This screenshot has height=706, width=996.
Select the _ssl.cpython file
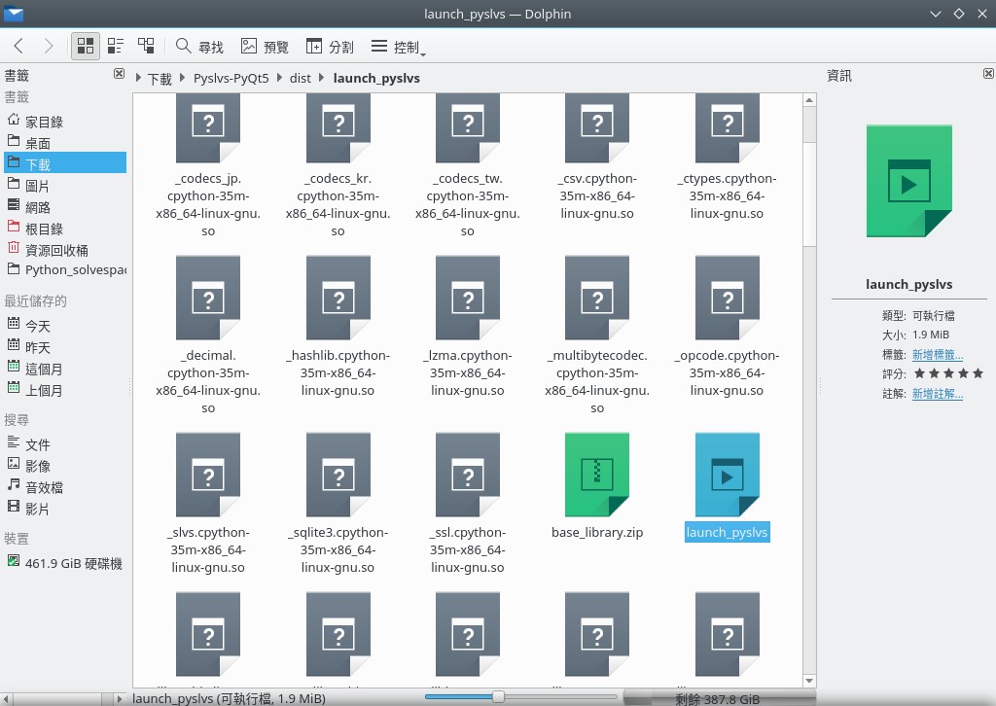(468, 504)
